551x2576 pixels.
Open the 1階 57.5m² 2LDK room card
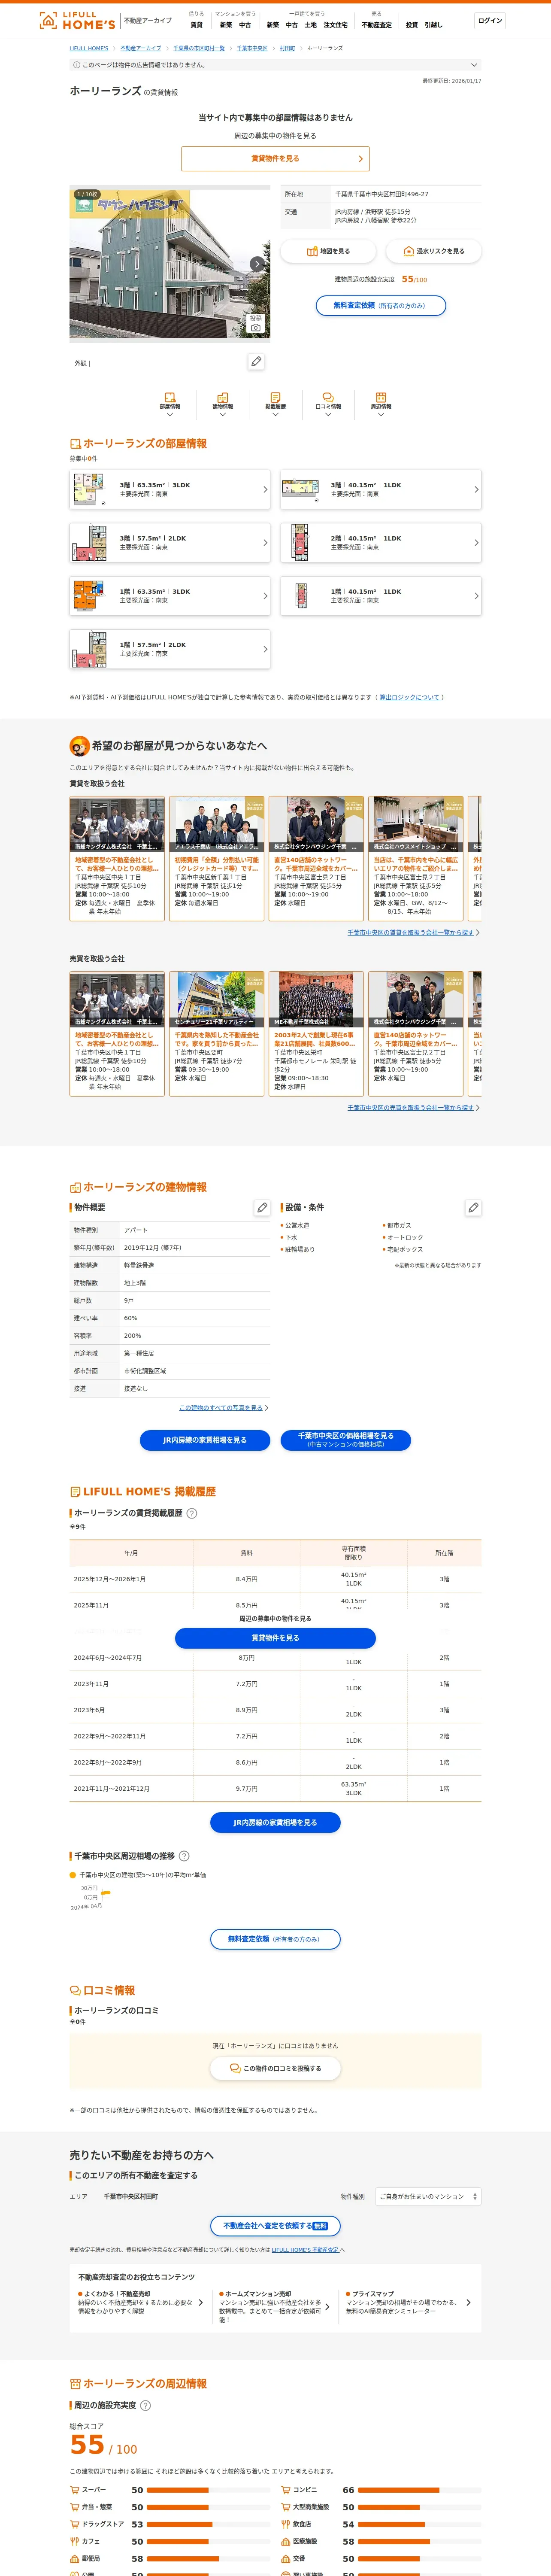(x=170, y=649)
